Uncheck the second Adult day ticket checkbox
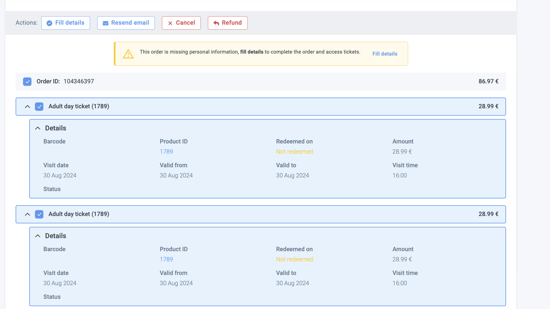 pos(39,214)
